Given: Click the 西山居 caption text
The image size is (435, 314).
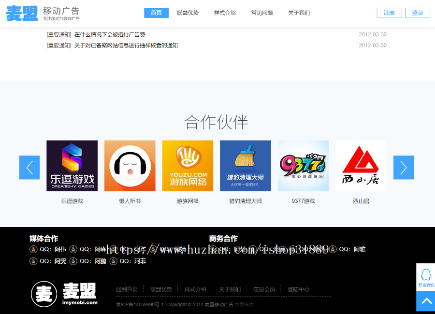Looking at the screenshot, I should tap(361, 201).
